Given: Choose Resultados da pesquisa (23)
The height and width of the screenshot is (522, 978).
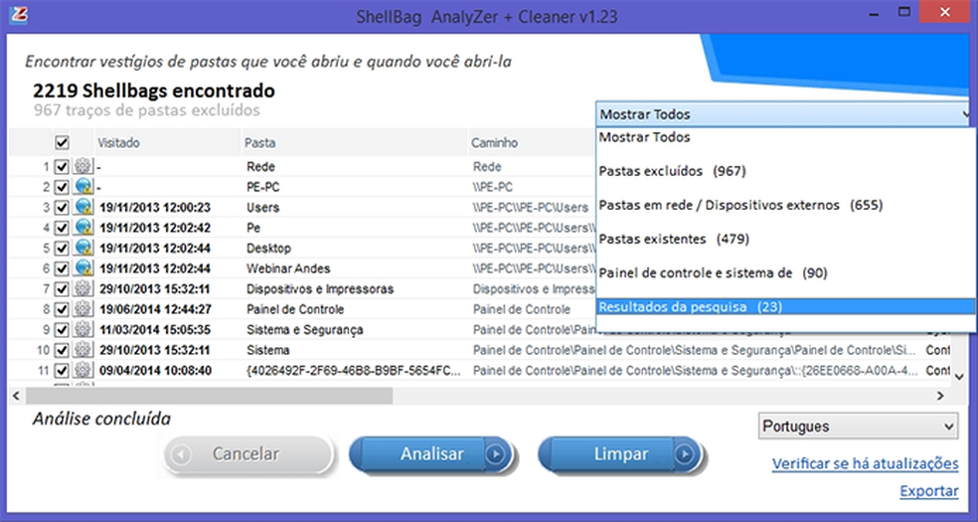Looking at the screenshot, I should point(785,307).
